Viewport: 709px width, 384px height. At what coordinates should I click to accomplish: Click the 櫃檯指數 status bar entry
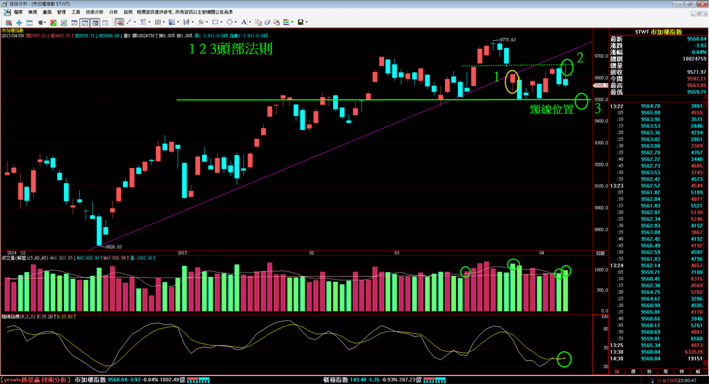coord(335,380)
